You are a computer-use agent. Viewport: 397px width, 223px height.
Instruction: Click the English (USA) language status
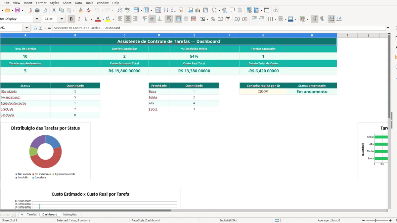[228, 220]
